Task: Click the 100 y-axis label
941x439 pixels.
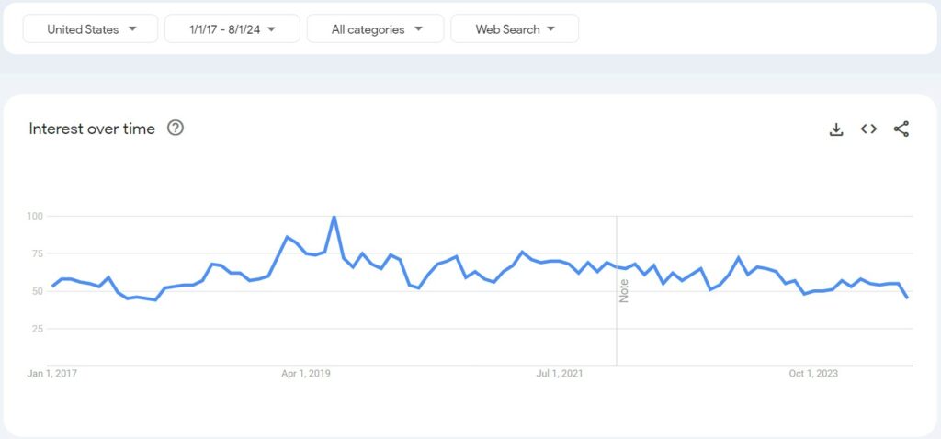Action: 37,216
